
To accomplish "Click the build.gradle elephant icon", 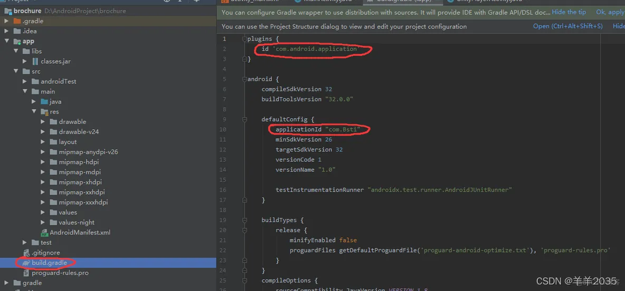I will (x=26, y=263).
